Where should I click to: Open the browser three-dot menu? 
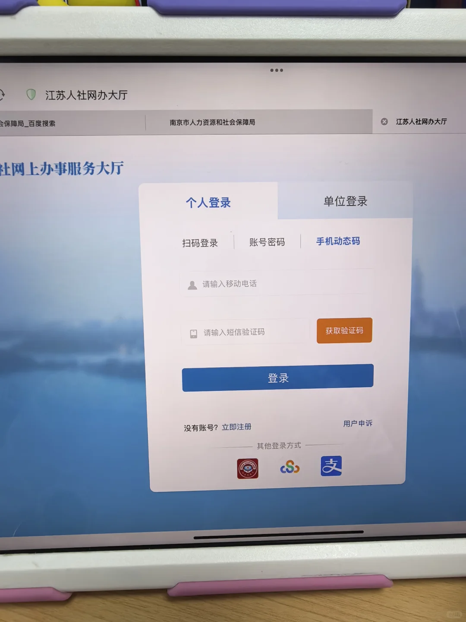[x=277, y=70]
